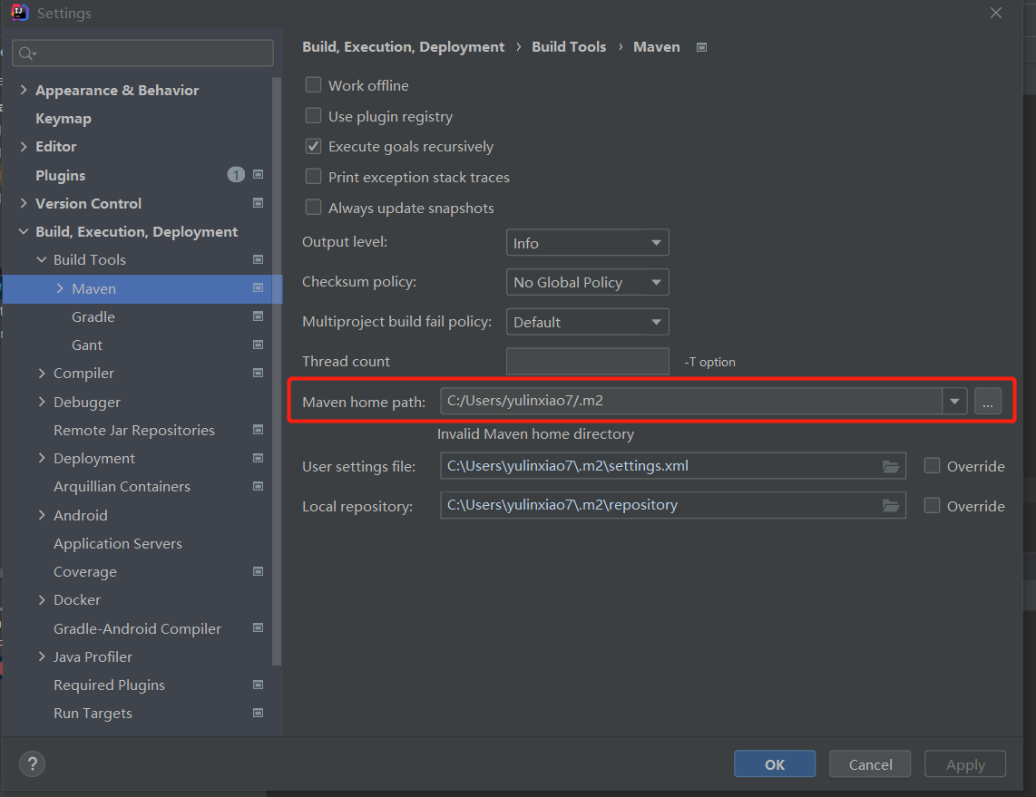Click the project-level icon beside Plugins
Image resolution: width=1036 pixels, height=797 pixels.
tap(259, 174)
